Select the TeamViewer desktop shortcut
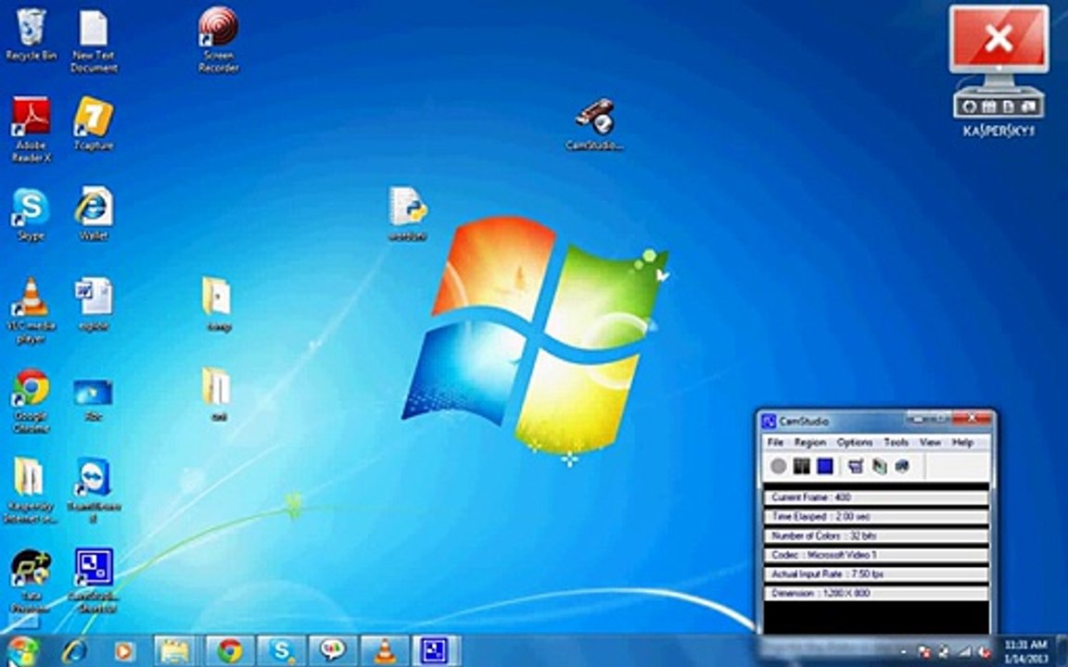The image size is (1068, 667). (x=94, y=491)
